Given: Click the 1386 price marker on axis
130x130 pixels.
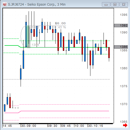Looking at the screenshot, I should (121, 47).
